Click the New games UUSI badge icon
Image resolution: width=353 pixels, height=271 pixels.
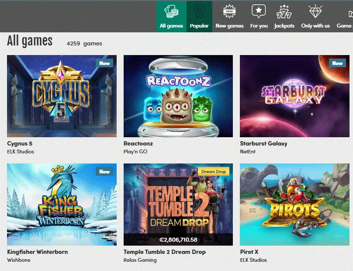click(229, 11)
